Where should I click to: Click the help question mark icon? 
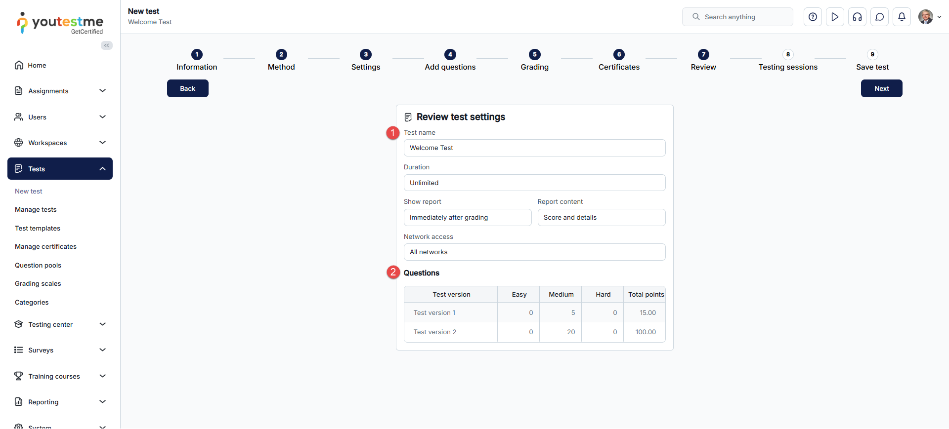pos(813,17)
